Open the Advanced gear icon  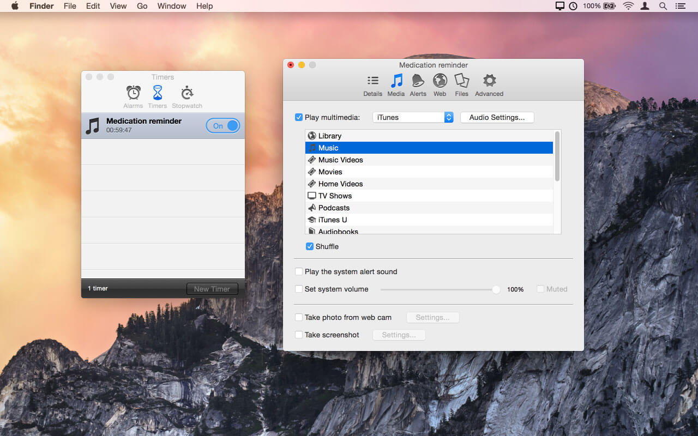click(x=489, y=81)
